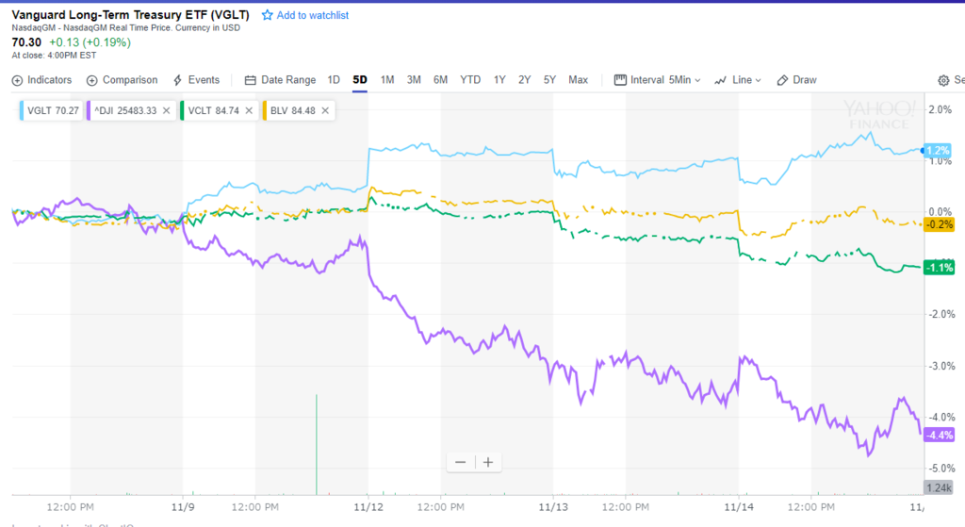This screenshot has height=527, width=965.
Task: Select the 1M time range
Action: click(x=387, y=80)
